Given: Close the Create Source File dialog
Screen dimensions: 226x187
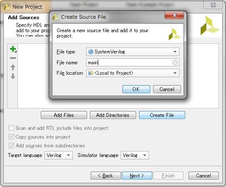Looking at the screenshot, I should [174, 15].
